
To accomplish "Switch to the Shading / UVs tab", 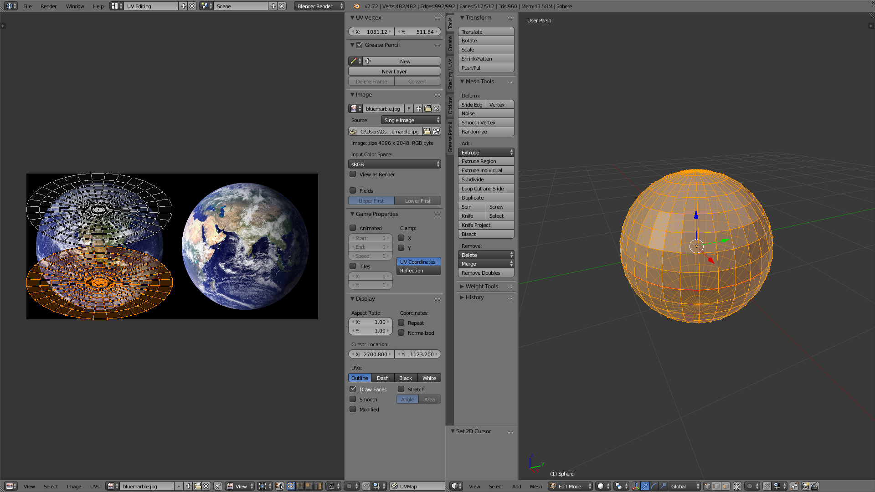I will point(450,74).
